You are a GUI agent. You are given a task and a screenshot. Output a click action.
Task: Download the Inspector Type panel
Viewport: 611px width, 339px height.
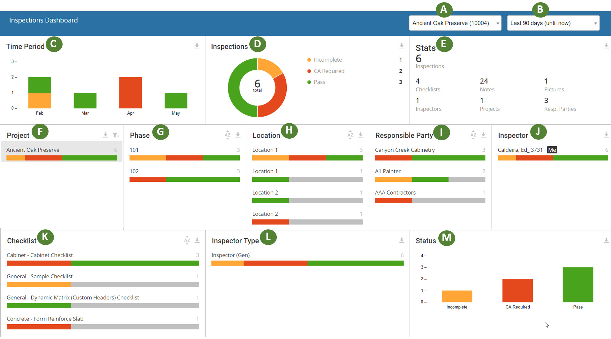coord(402,240)
